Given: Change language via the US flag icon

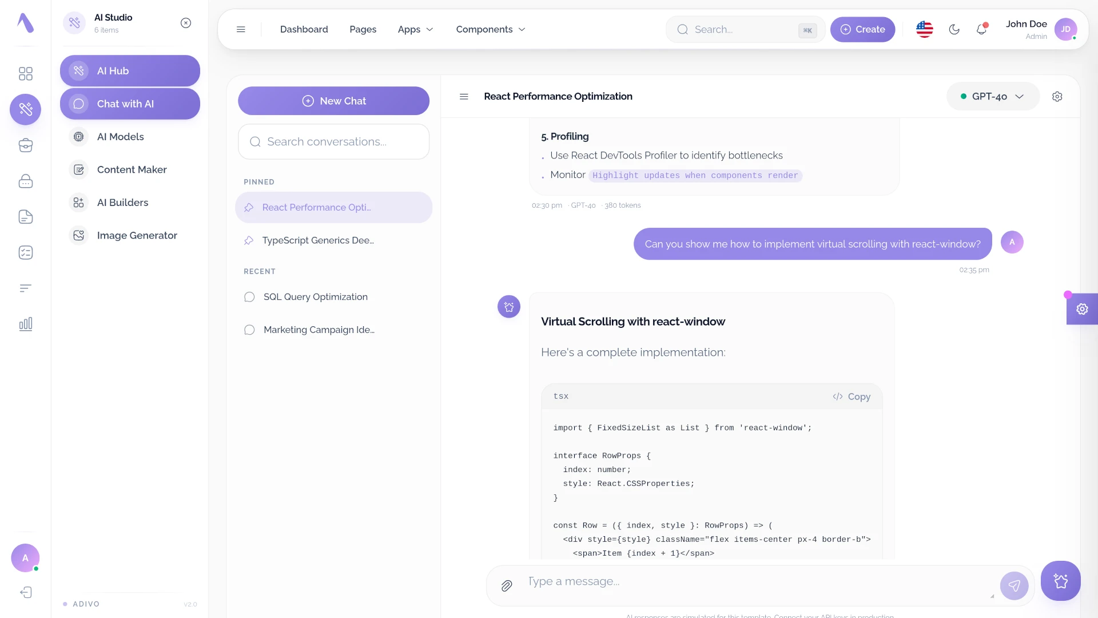Looking at the screenshot, I should [925, 29].
